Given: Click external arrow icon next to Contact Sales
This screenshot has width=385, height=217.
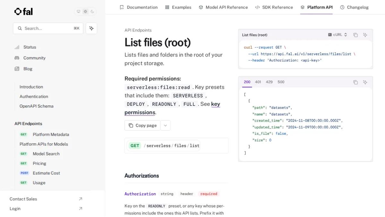Looking at the screenshot, I should (x=81, y=199).
